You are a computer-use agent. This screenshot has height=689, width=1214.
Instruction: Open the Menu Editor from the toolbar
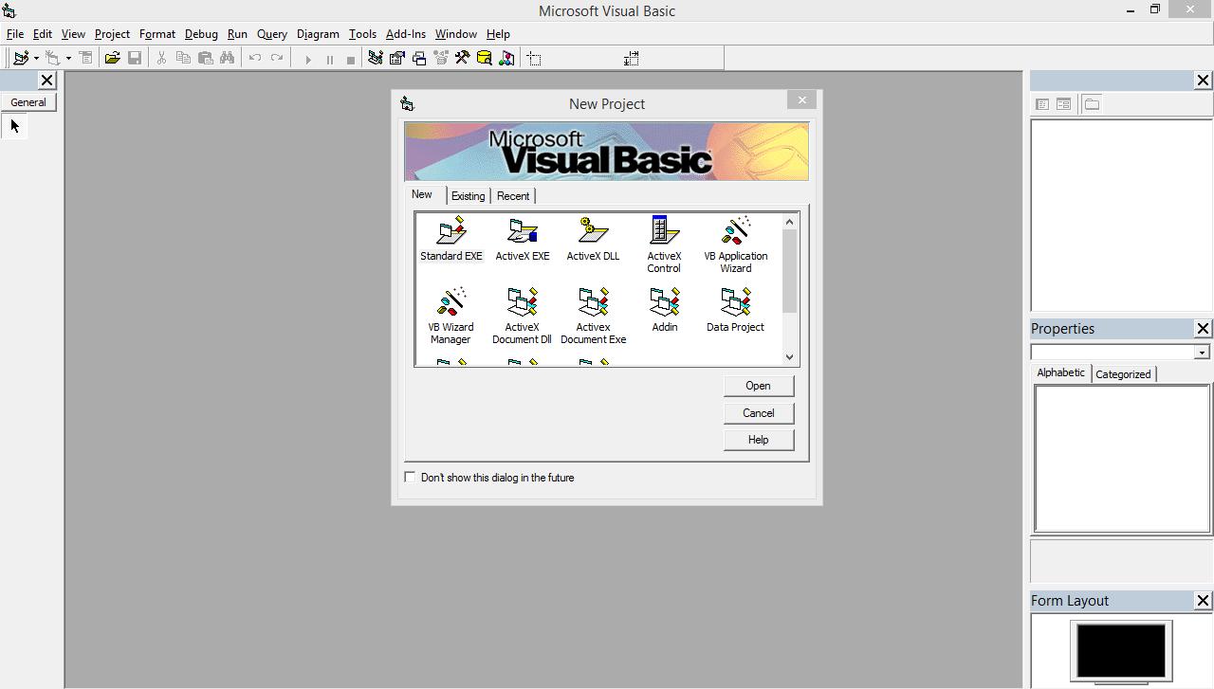tap(86, 57)
